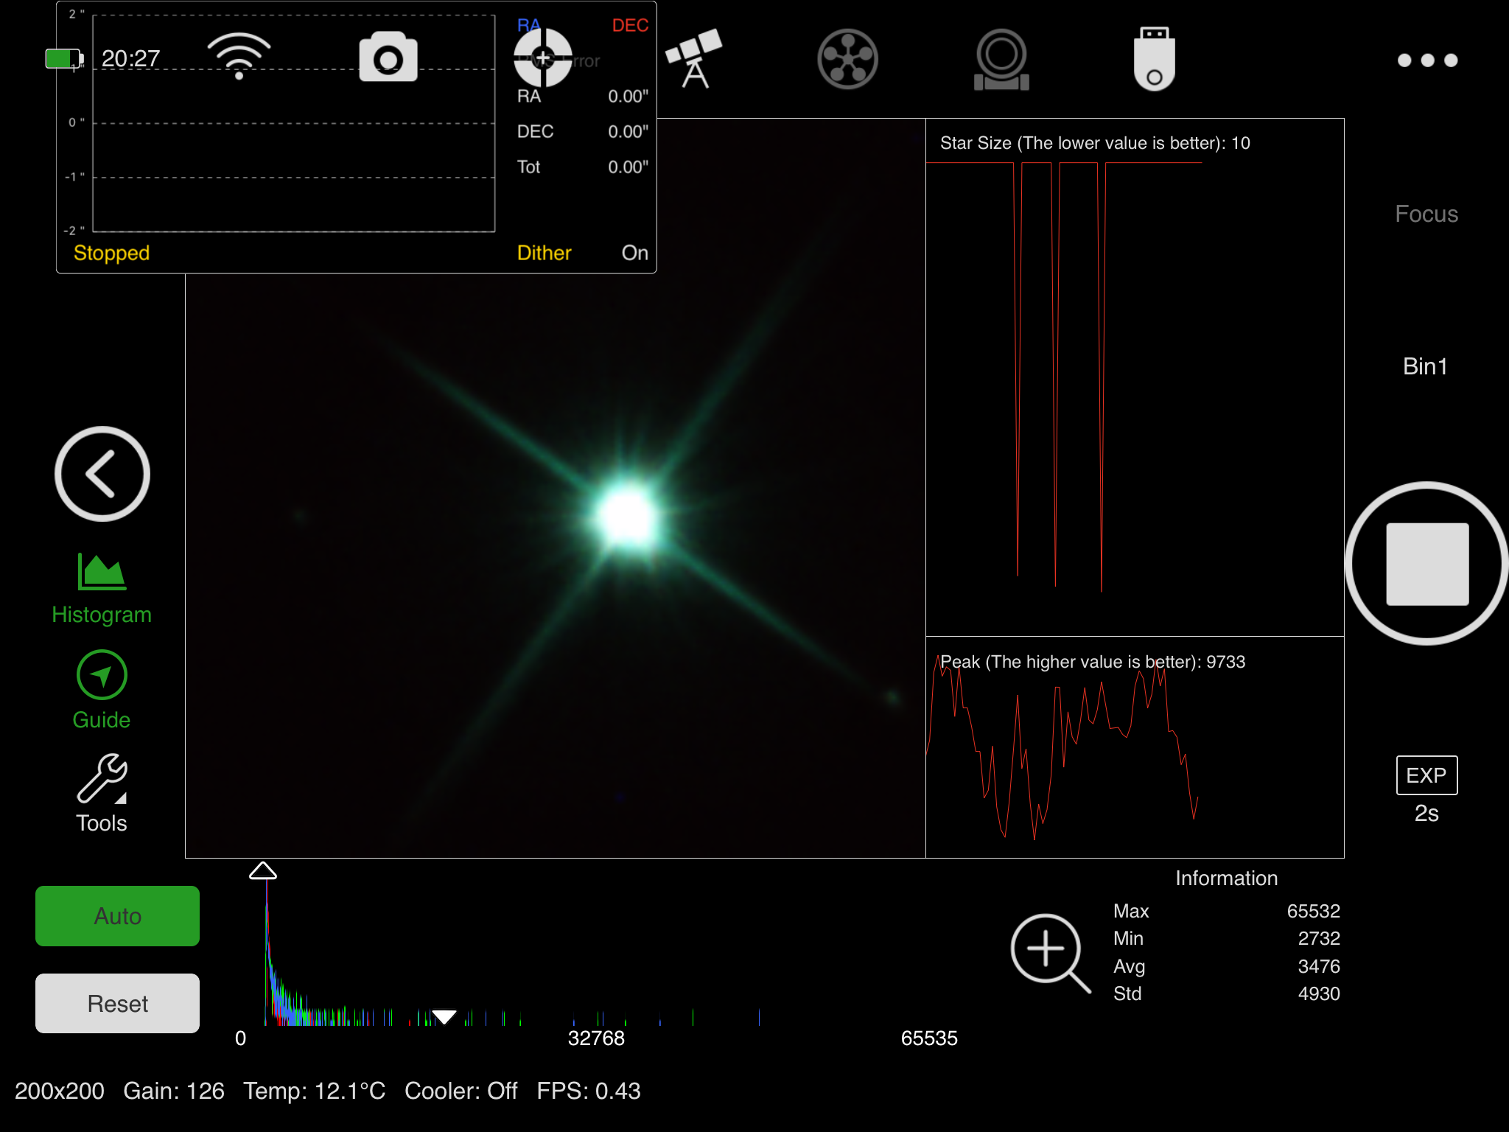Tap the Wi-Fi settings icon

pos(239,55)
